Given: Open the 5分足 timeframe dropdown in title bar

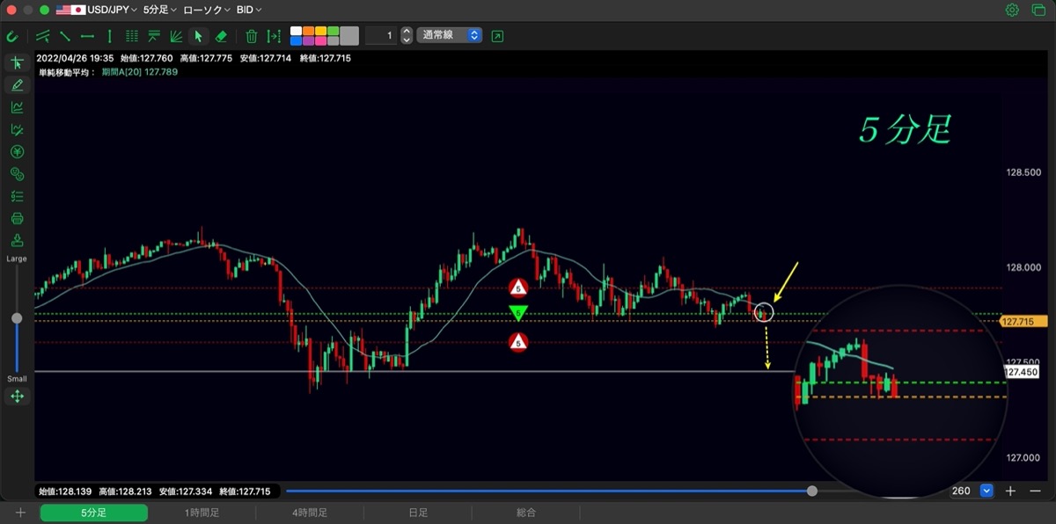Looking at the screenshot, I should [x=160, y=11].
